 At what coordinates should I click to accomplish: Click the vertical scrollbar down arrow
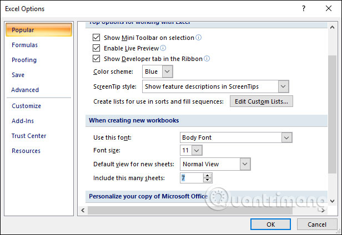point(332,201)
